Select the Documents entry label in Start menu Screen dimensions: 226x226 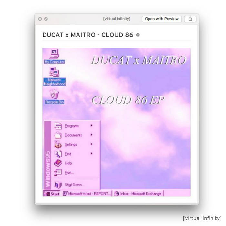[x=73, y=135]
